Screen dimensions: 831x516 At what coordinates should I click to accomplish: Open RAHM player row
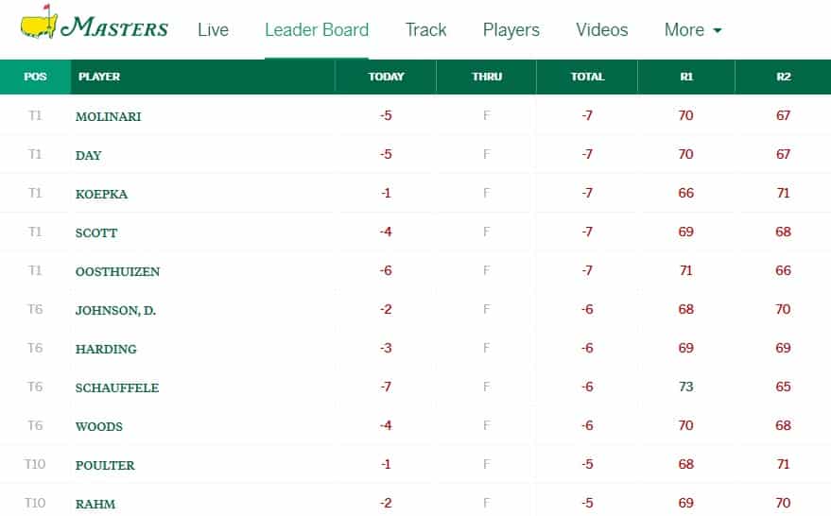(416, 503)
